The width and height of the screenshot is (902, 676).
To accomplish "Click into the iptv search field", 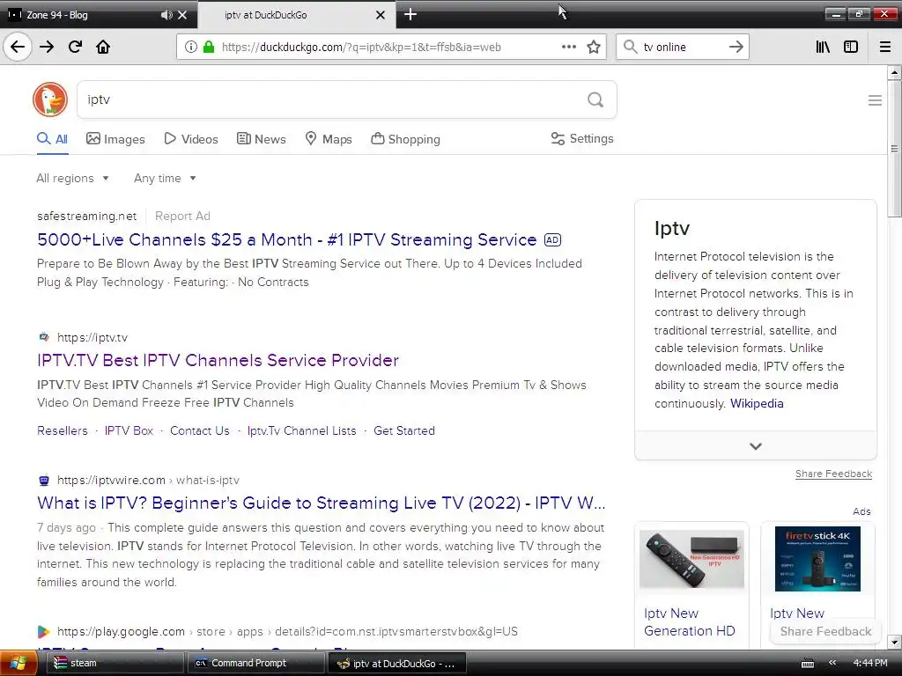I will pos(331,100).
